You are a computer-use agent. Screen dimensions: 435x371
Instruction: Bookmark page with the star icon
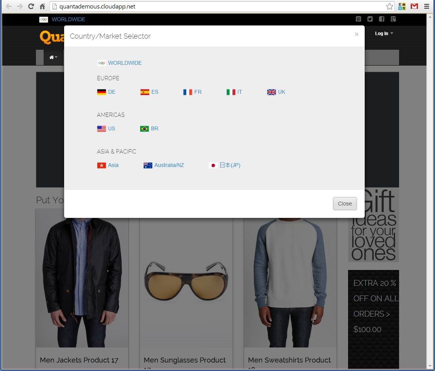389,7
